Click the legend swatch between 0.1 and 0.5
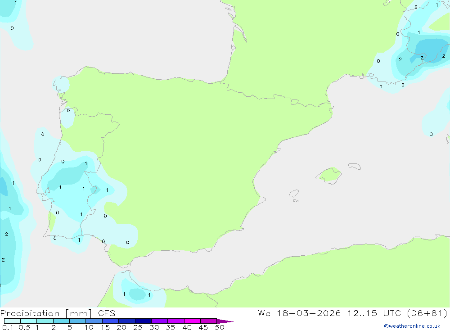The image size is (450, 330). (12, 321)
